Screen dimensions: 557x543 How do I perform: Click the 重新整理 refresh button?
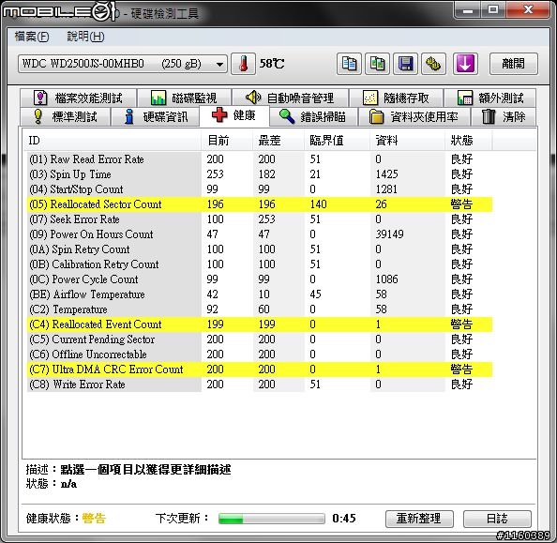click(419, 519)
